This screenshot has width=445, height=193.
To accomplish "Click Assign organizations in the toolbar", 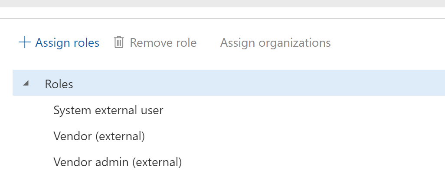I will point(275,43).
